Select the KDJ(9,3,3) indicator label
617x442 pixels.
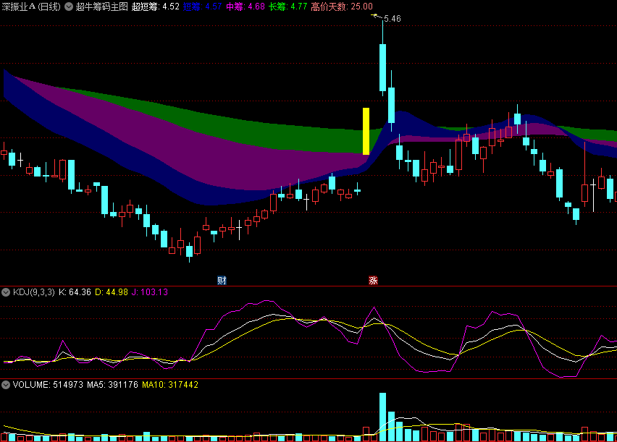pyautogui.click(x=34, y=292)
